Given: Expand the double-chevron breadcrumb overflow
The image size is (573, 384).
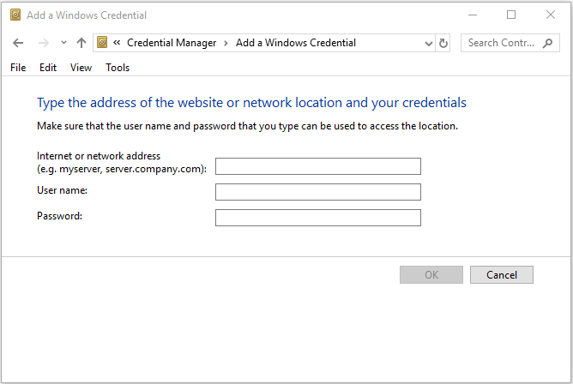Looking at the screenshot, I should coord(117,43).
